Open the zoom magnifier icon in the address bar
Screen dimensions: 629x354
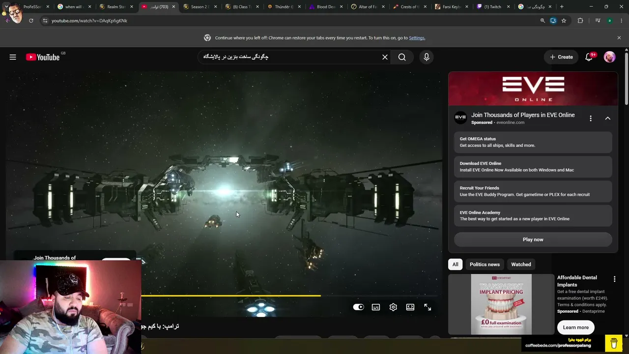(543, 21)
